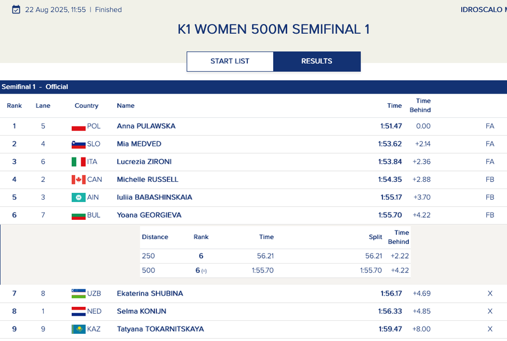
Task: Switch to the Start List tab
Action: point(230,62)
